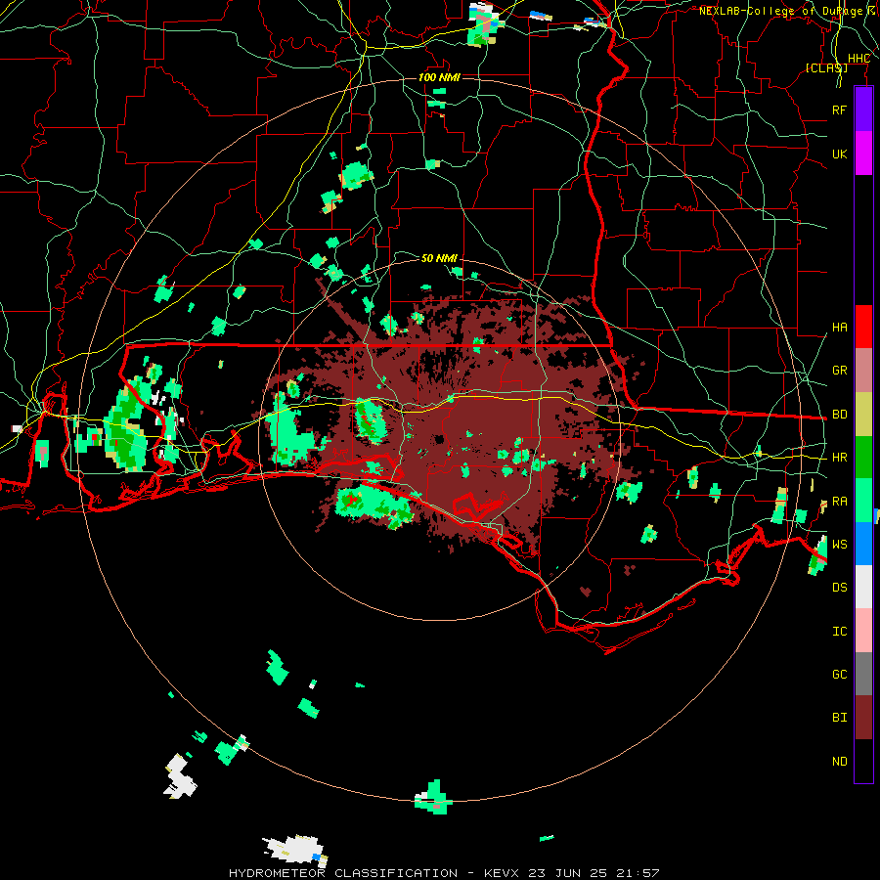Click the 'HHC' product code text

[x=858, y=59]
